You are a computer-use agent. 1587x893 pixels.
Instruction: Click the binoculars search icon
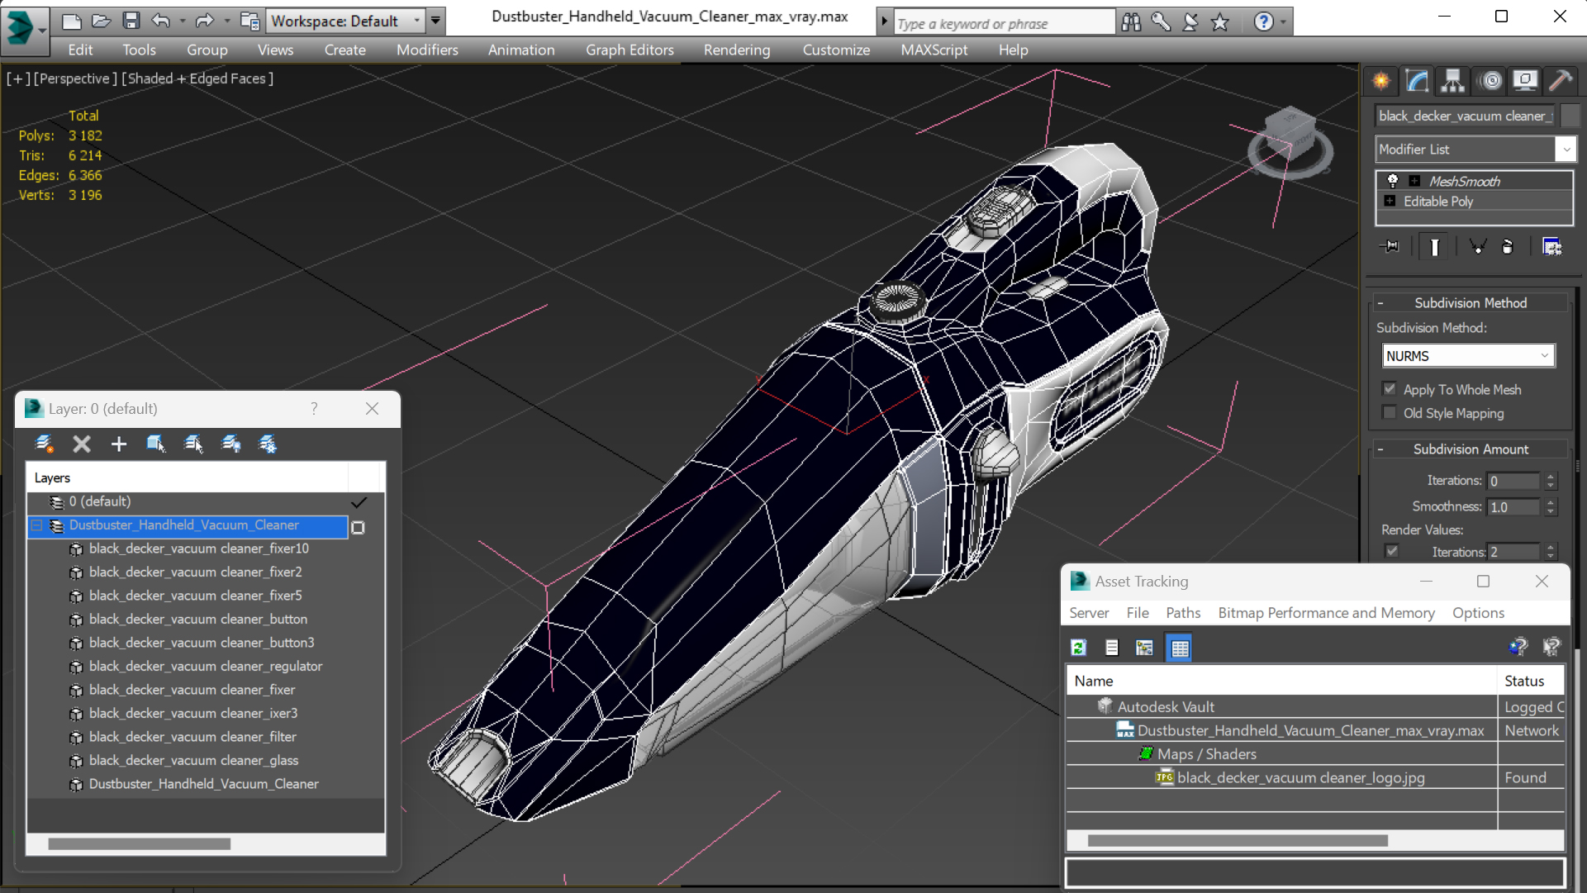tap(1131, 22)
